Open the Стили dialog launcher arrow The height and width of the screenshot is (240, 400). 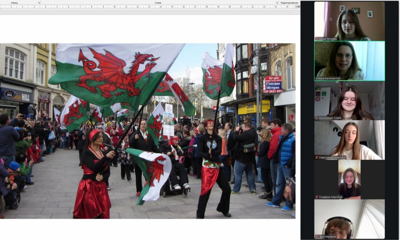tap(277, 3)
